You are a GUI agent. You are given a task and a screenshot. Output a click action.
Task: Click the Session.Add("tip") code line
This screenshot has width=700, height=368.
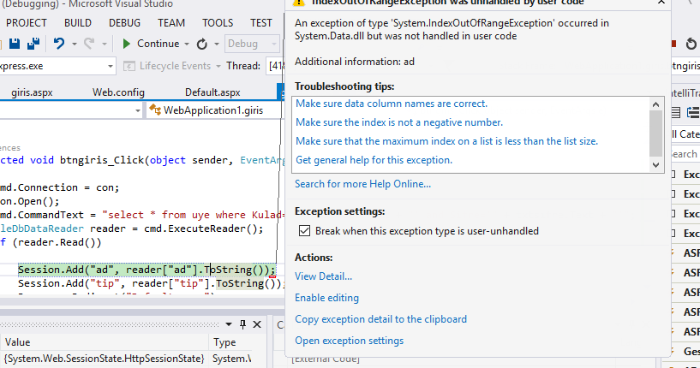[150, 283]
